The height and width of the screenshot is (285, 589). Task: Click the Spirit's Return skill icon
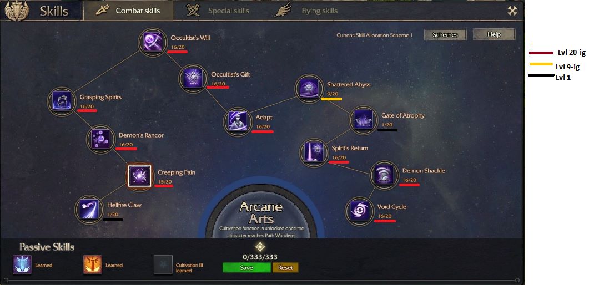click(314, 152)
